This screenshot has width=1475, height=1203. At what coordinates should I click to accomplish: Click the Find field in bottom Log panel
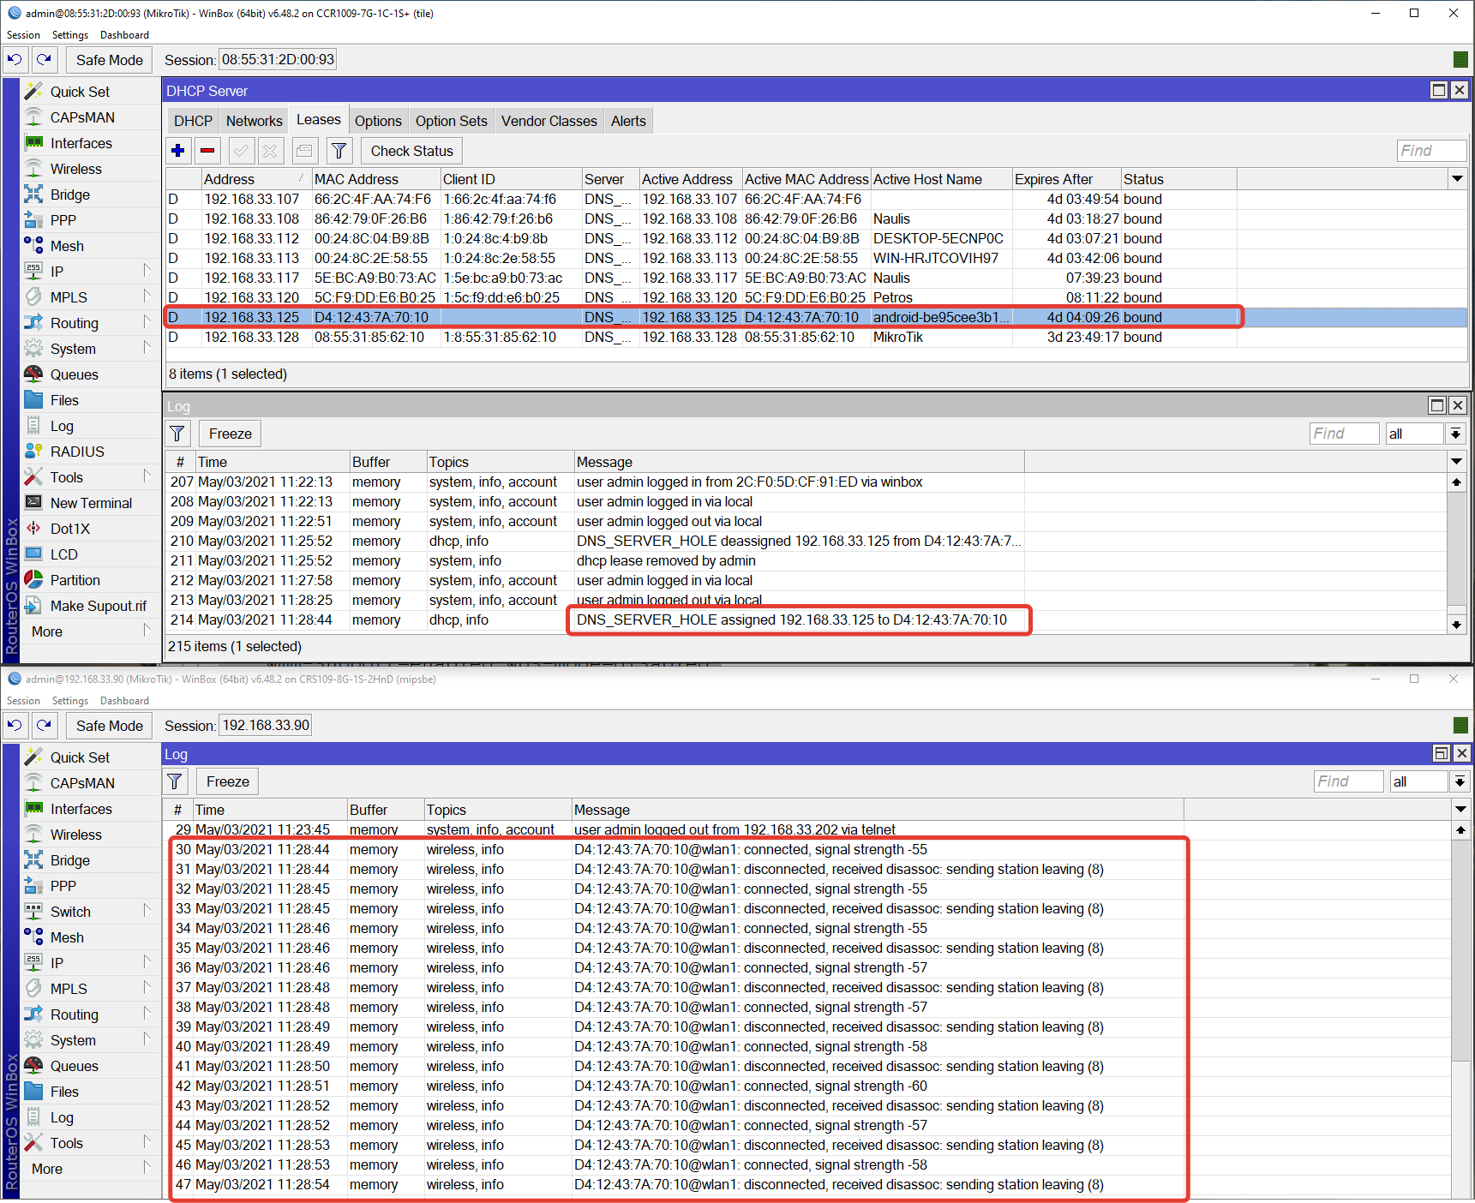[x=1348, y=781]
